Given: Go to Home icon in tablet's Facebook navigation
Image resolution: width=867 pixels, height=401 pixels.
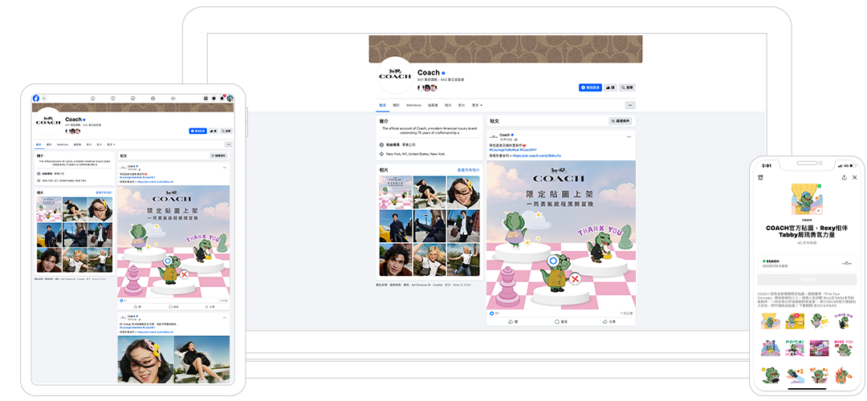Looking at the screenshot, I should (x=93, y=99).
